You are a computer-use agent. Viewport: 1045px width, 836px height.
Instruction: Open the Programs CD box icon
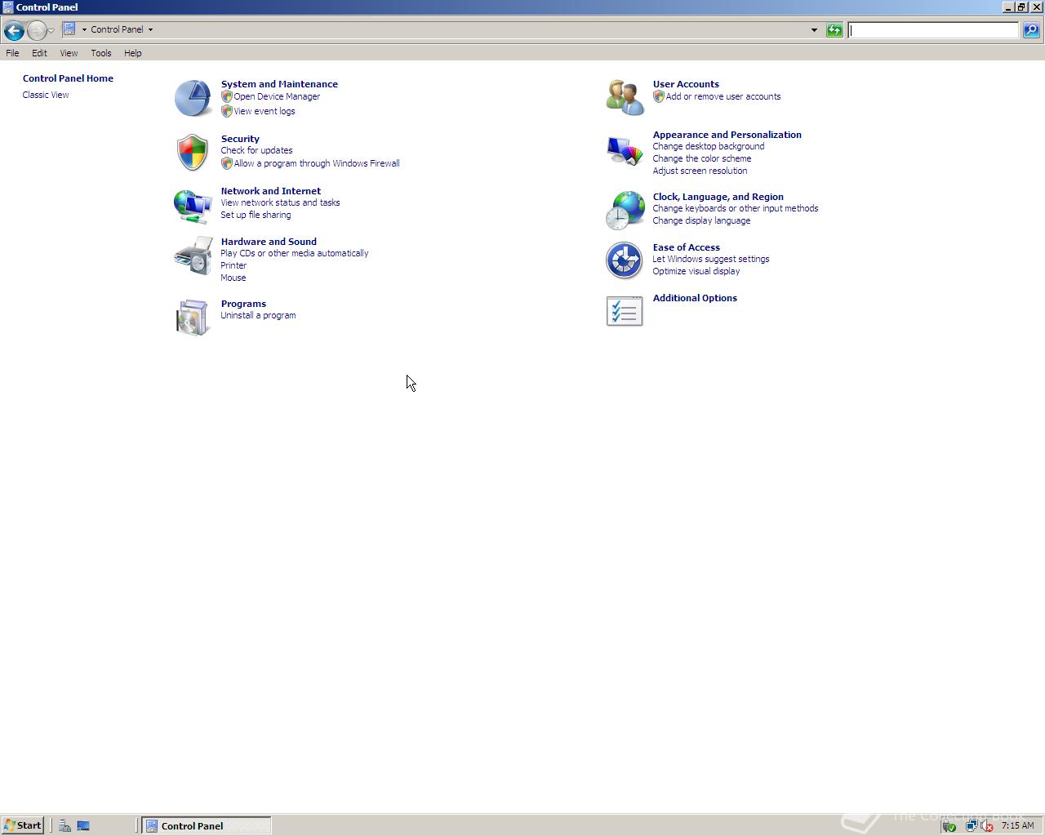[x=193, y=318]
